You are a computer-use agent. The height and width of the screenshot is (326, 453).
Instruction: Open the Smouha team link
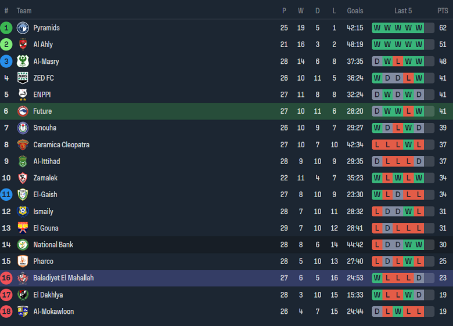pyautogui.click(x=45, y=128)
